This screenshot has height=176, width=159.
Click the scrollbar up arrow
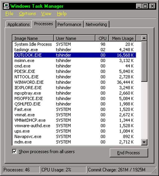click(144, 38)
